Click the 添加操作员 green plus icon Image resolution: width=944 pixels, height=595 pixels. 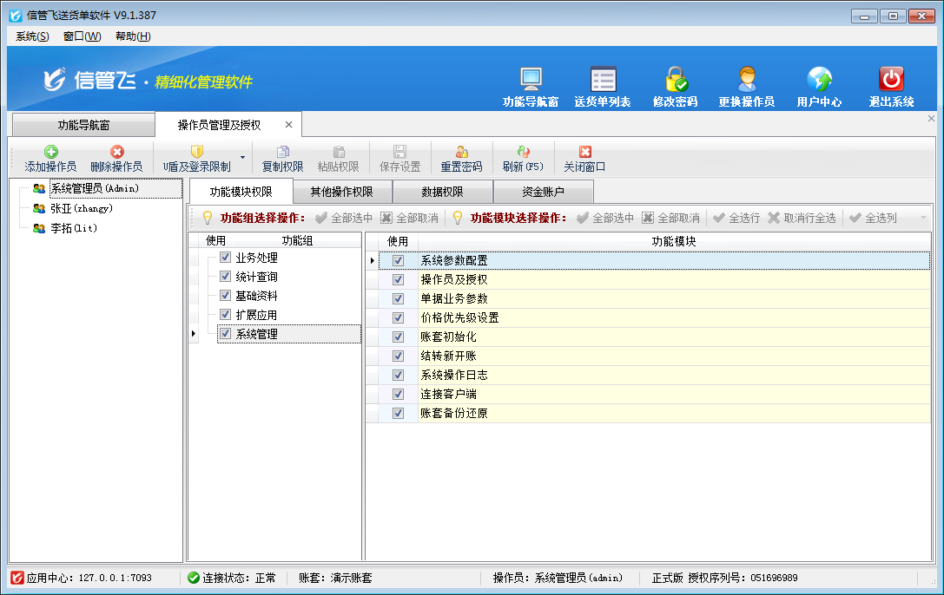[x=51, y=152]
